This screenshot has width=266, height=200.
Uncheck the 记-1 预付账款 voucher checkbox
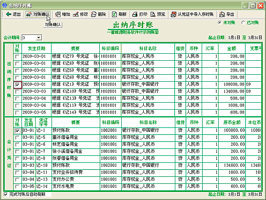(17, 131)
